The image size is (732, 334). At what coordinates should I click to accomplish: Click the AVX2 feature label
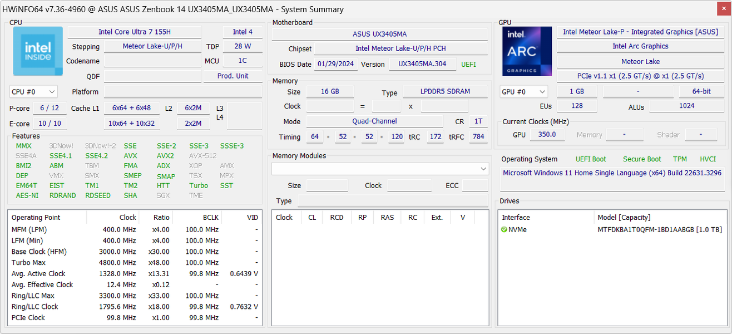click(165, 156)
